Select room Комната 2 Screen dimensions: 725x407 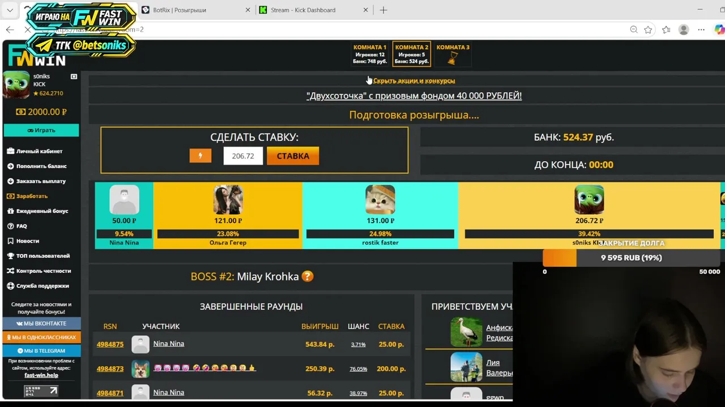point(412,54)
